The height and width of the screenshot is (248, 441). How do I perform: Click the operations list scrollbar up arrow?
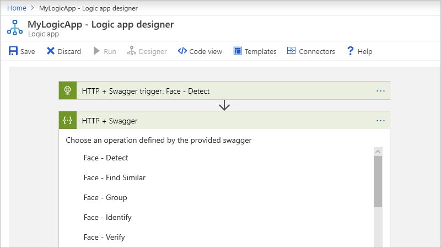(378, 152)
